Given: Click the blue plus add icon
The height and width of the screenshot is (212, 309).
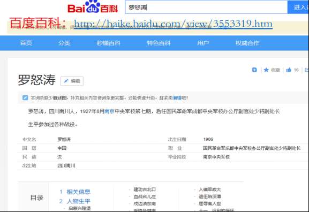Looking at the screenshot, I should (254, 70).
